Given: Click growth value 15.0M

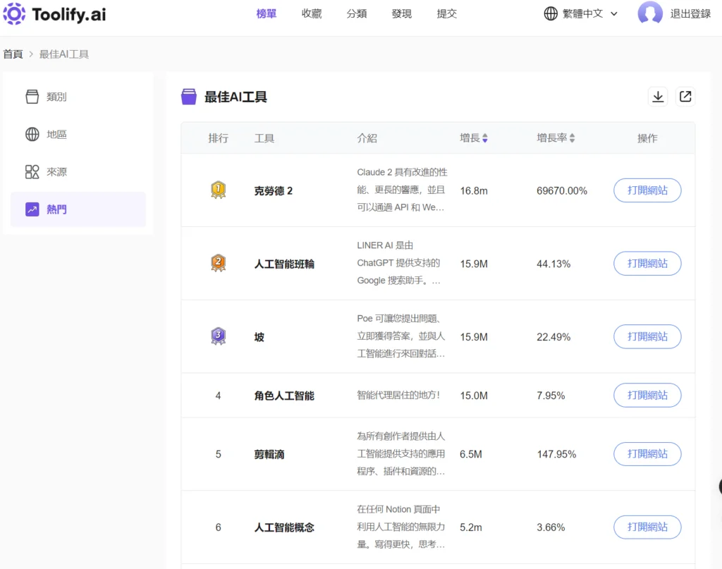Looking at the screenshot, I should click(x=474, y=396).
